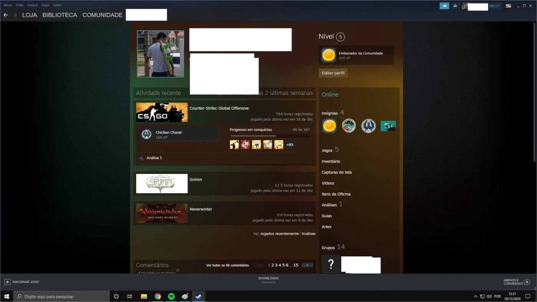The image size is (537, 302).
Task: Go to the COMUNIDADE tab
Action: pos(102,15)
